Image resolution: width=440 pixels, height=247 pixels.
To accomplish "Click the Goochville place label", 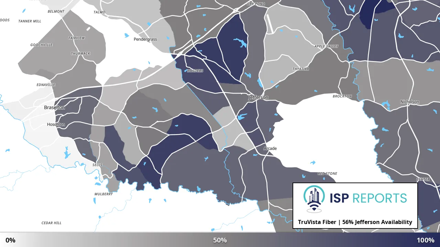I will [x=42, y=45].
